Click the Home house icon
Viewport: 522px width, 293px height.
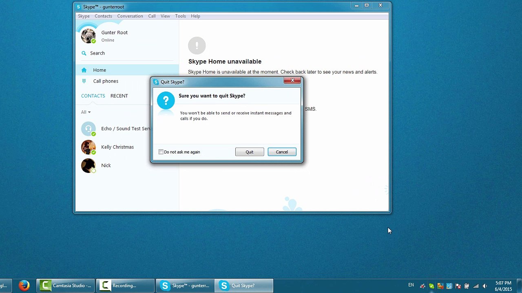[84, 70]
